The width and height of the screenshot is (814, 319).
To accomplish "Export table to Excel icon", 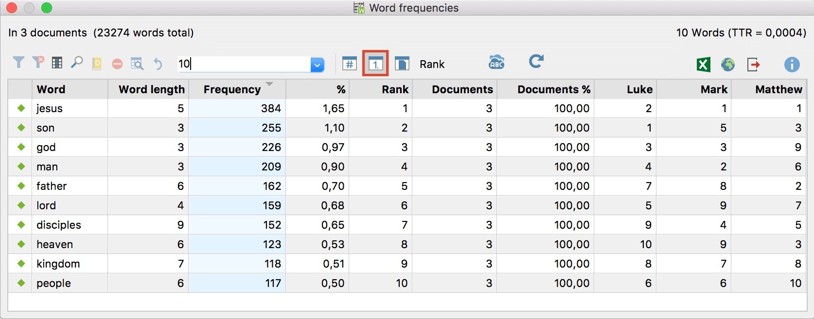I will click(703, 64).
